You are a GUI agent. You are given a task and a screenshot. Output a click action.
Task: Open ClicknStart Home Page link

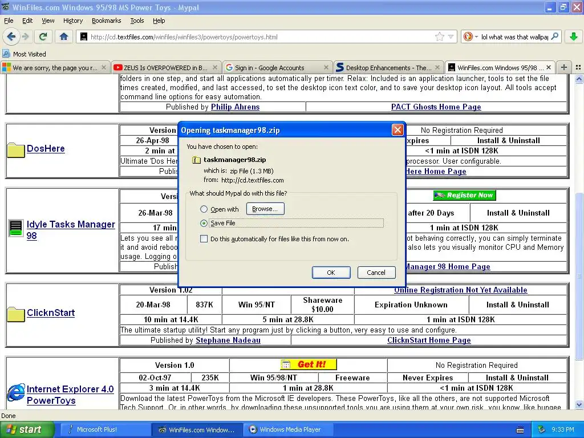pos(429,340)
